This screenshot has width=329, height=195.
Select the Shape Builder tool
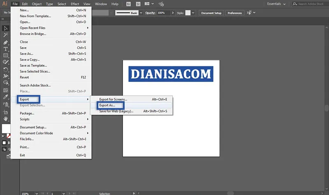click(6, 83)
